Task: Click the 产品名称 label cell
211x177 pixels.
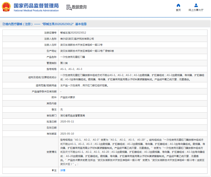Action: click(x=30, y=57)
